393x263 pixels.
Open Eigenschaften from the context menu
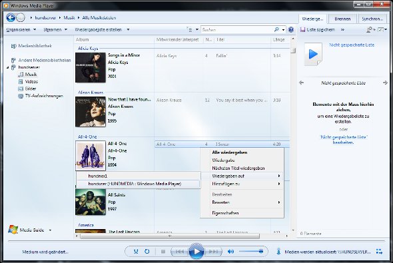(242, 213)
